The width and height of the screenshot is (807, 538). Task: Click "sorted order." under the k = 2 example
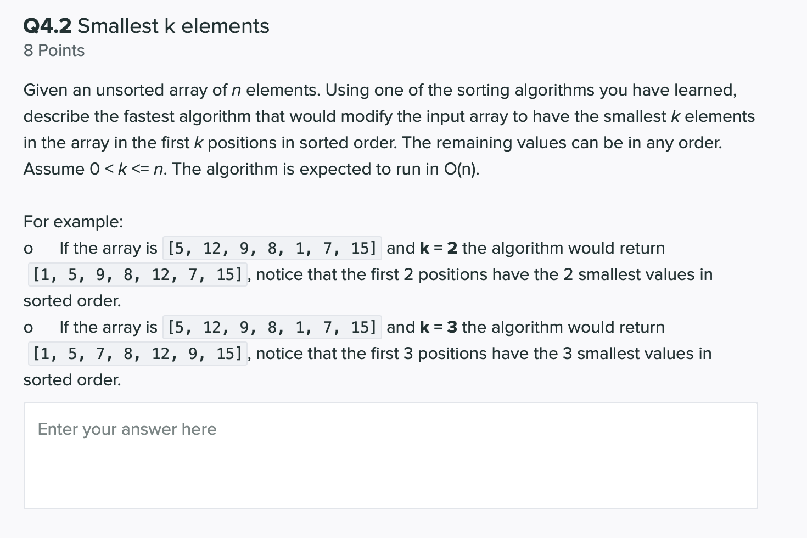click(72, 301)
